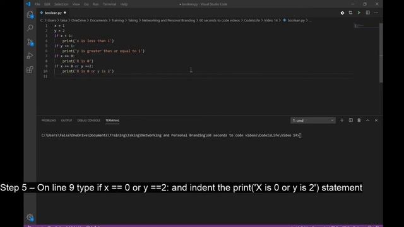
Task: Switch to the Problems panel tab
Action: [49, 120]
